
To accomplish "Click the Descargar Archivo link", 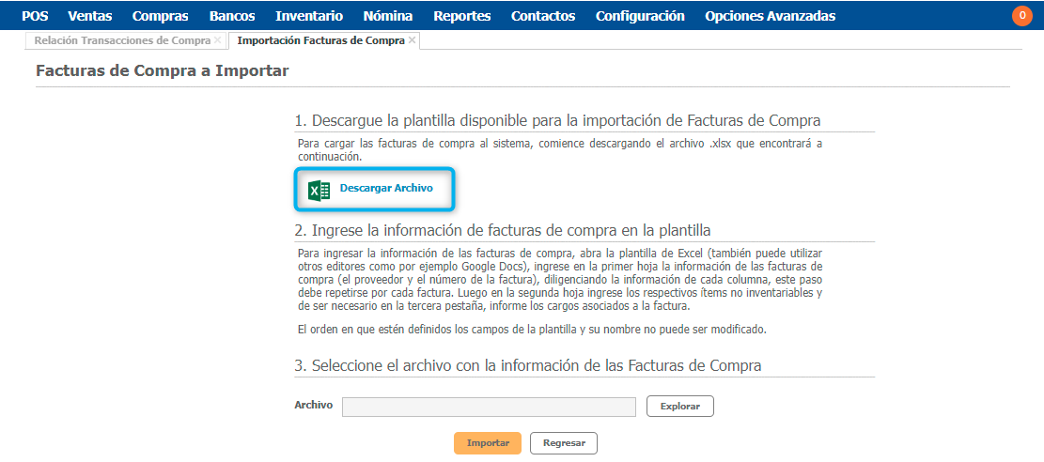I will [x=386, y=188].
